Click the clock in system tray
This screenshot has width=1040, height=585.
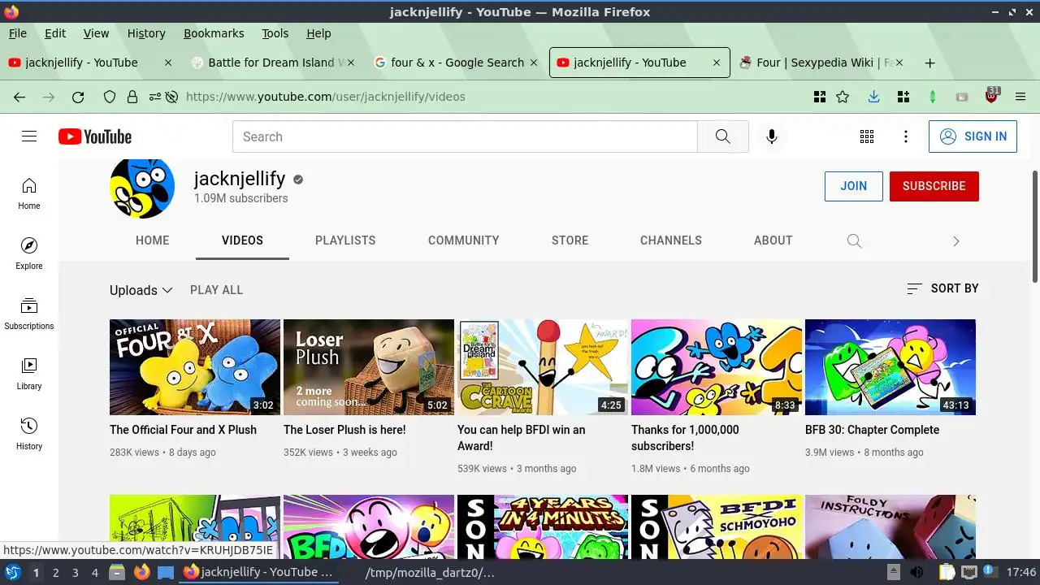[1021, 572]
